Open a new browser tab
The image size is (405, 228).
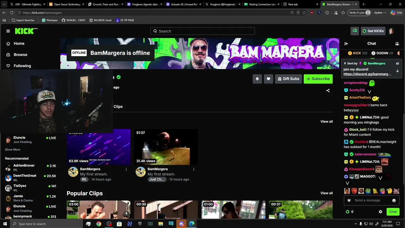tap(364, 4)
